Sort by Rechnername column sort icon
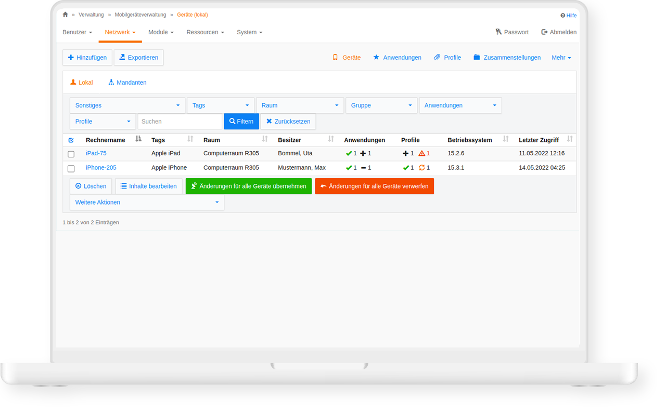The image size is (666, 415). (138, 139)
